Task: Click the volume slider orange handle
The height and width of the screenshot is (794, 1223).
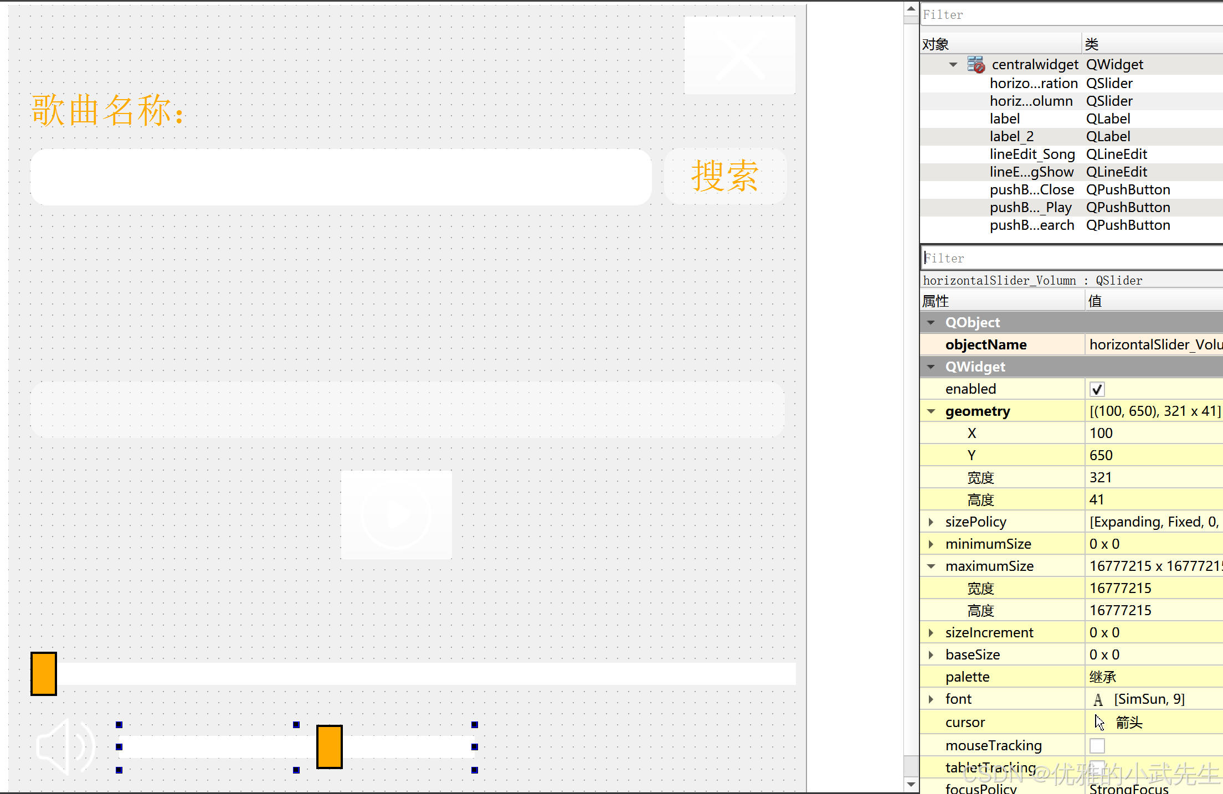Action: [x=330, y=746]
